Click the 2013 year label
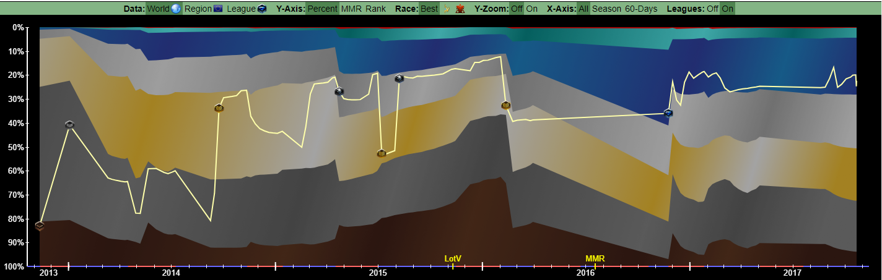This screenshot has width=882, height=280. [48, 273]
